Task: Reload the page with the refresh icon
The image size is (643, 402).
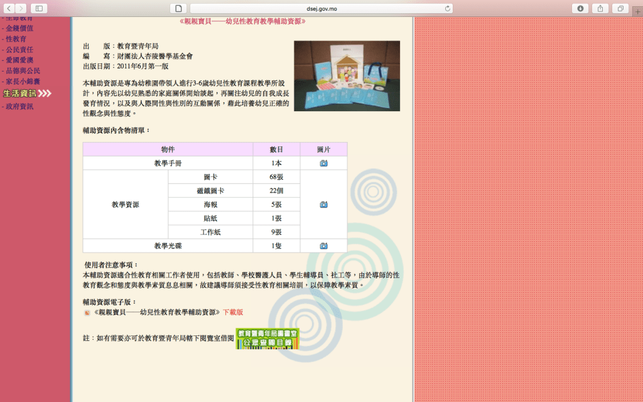Action: point(448,8)
